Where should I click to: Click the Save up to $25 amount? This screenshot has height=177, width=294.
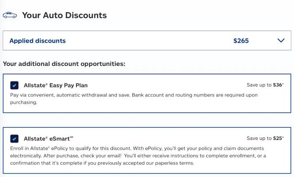pyautogui.click(x=265, y=138)
